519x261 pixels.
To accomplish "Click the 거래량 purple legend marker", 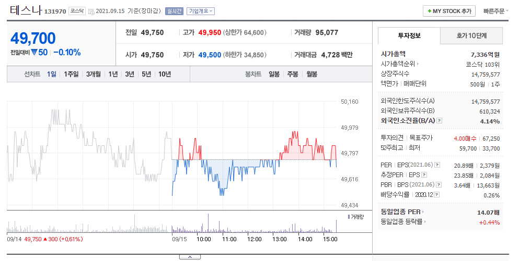I will point(349,217).
